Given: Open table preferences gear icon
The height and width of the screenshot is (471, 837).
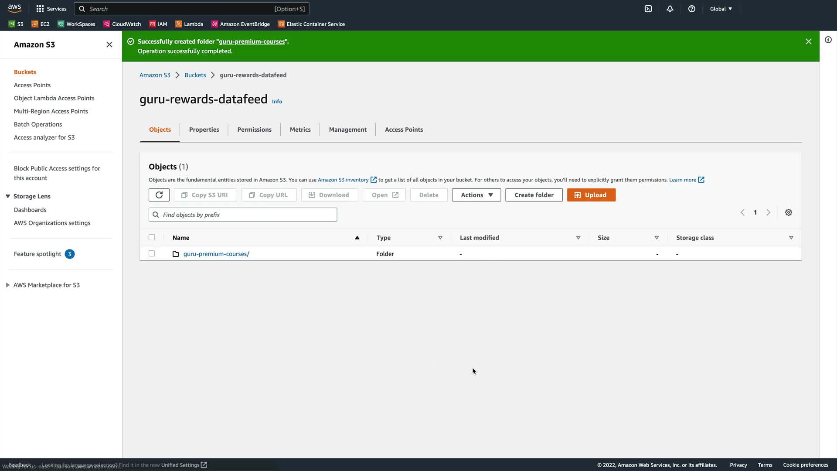Looking at the screenshot, I should (x=789, y=212).
